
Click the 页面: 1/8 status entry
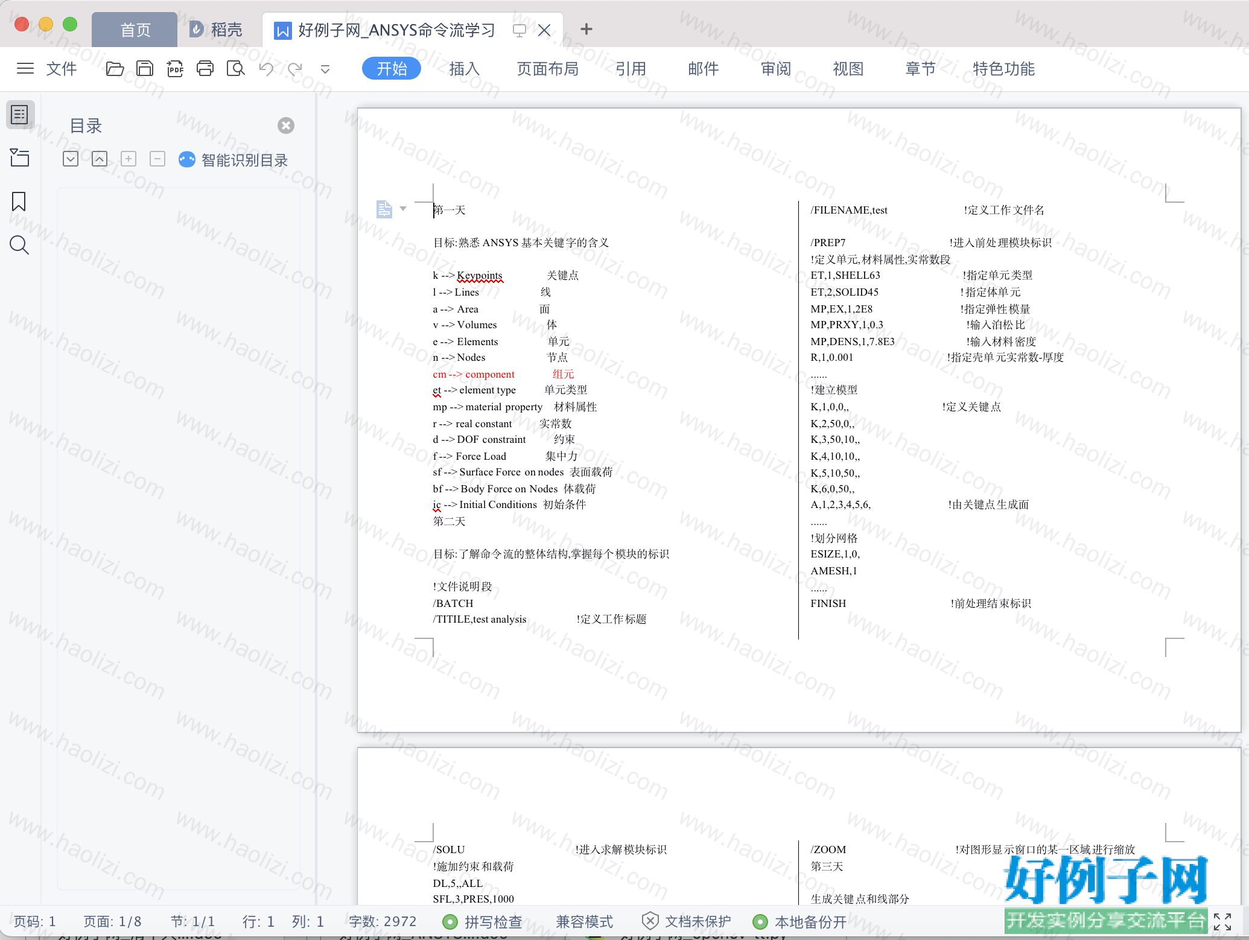point(112,922)
